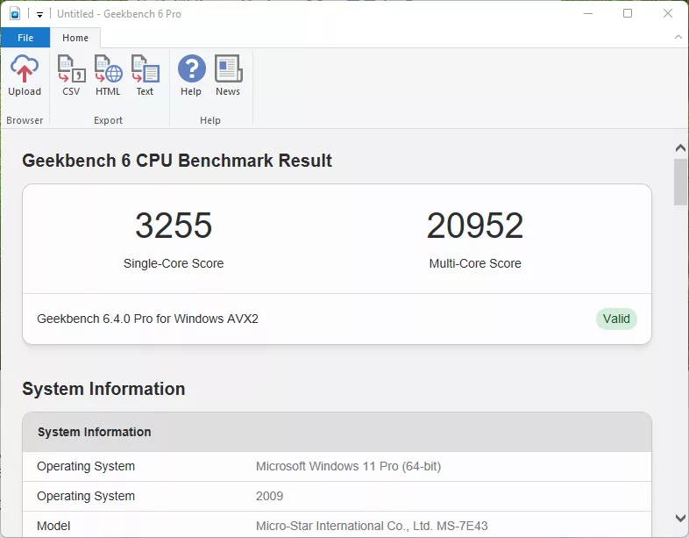Select the Microsoft Windows 11 Pro text

348,467
